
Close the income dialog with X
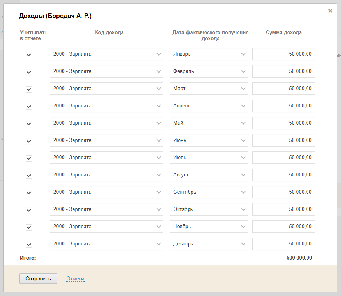point(330,11)
